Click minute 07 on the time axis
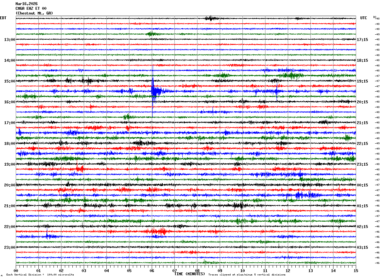 coord(174,270)
